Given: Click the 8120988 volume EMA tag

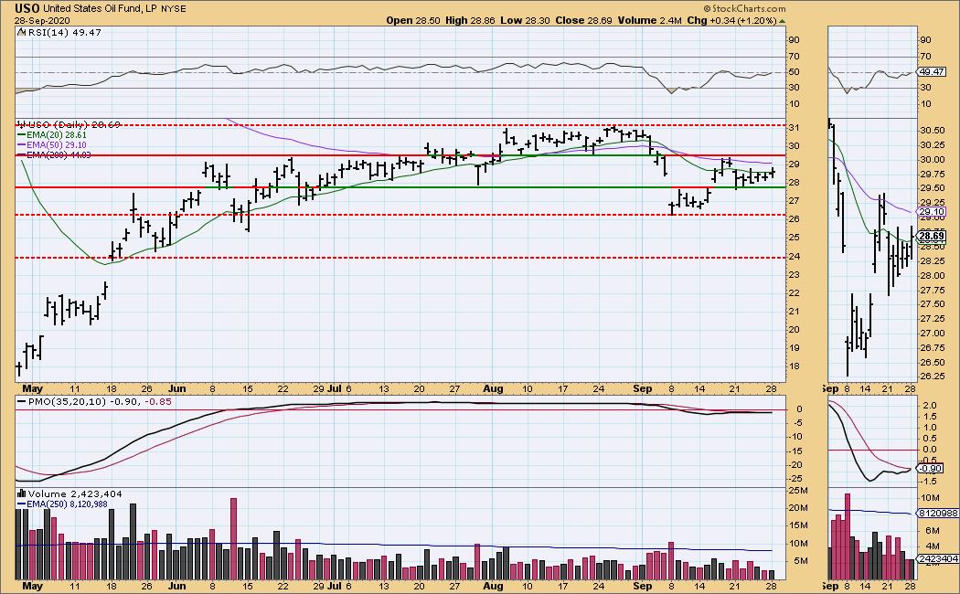Looking at the screenshot, I should click(936, 514).
